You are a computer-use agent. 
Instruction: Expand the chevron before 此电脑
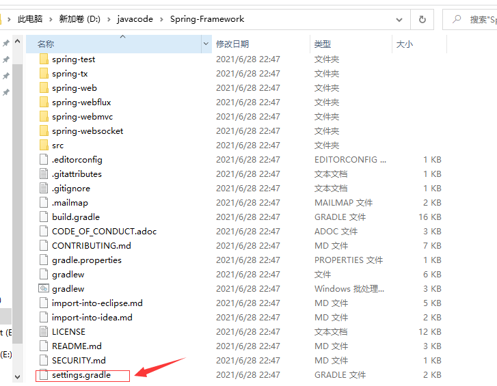click(9, 19)
